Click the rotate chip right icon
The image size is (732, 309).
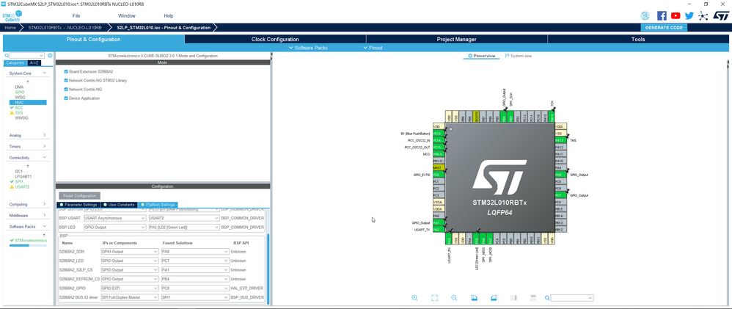pyautogui.click(x=494, y=298)
